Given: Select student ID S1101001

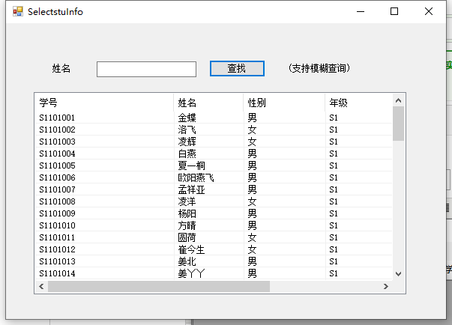Looking at the screenshot, I should coord(57,118).
